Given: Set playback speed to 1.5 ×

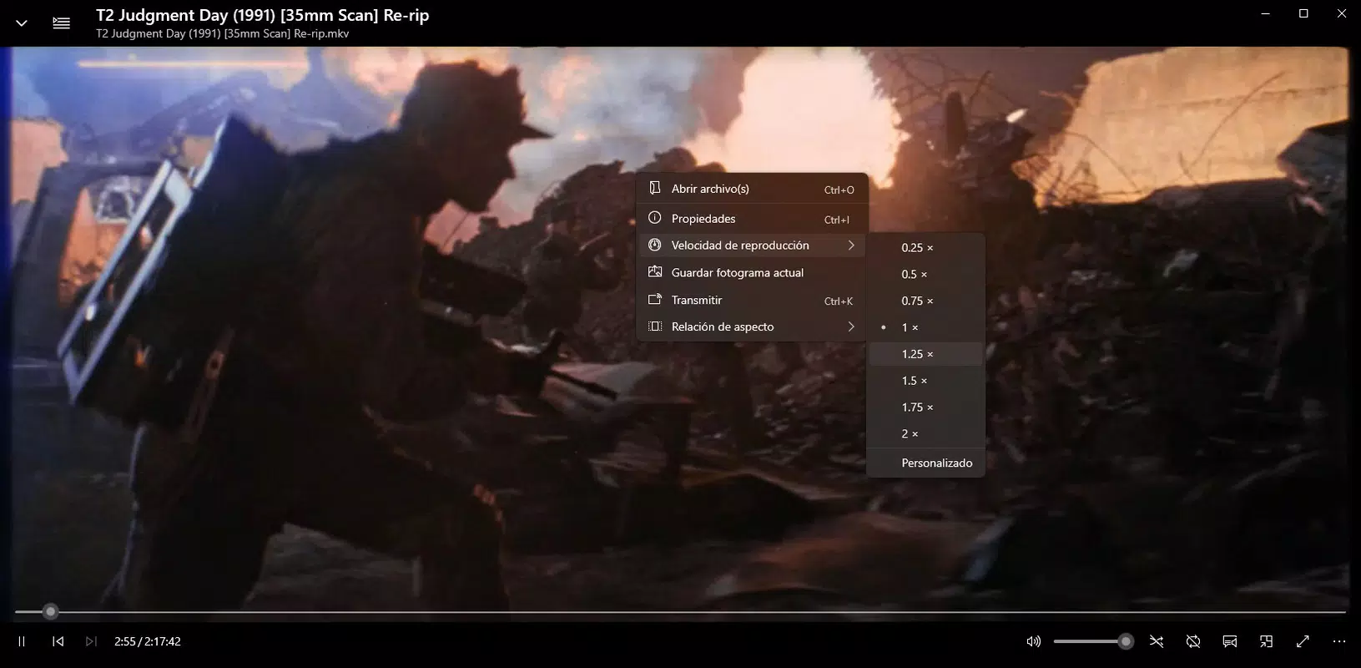Looking at the screenshot, I should [x=925, y=381].
